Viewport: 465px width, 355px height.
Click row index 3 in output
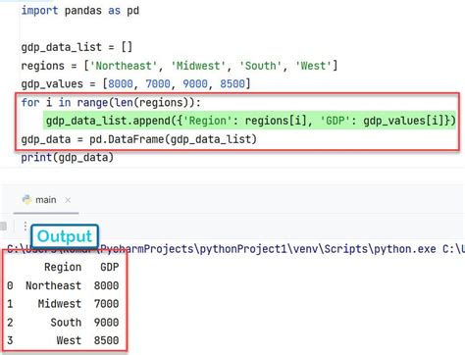[10, 340]
